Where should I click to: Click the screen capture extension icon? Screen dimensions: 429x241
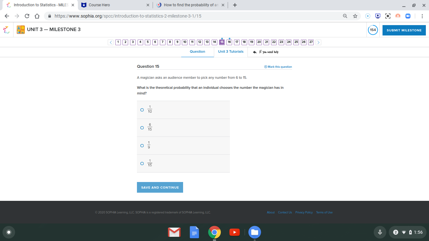coord(388,16)
